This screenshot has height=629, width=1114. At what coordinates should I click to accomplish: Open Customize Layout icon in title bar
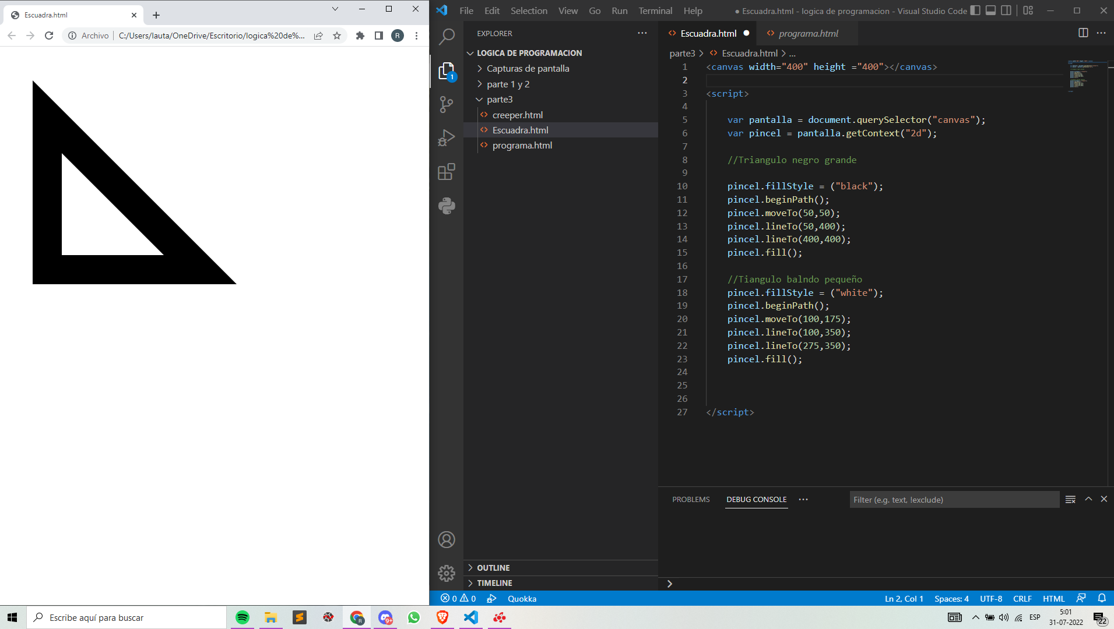click(1028, 10)
